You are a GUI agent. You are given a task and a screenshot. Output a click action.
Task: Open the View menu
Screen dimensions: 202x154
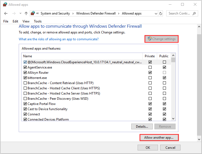coord(26,21)
